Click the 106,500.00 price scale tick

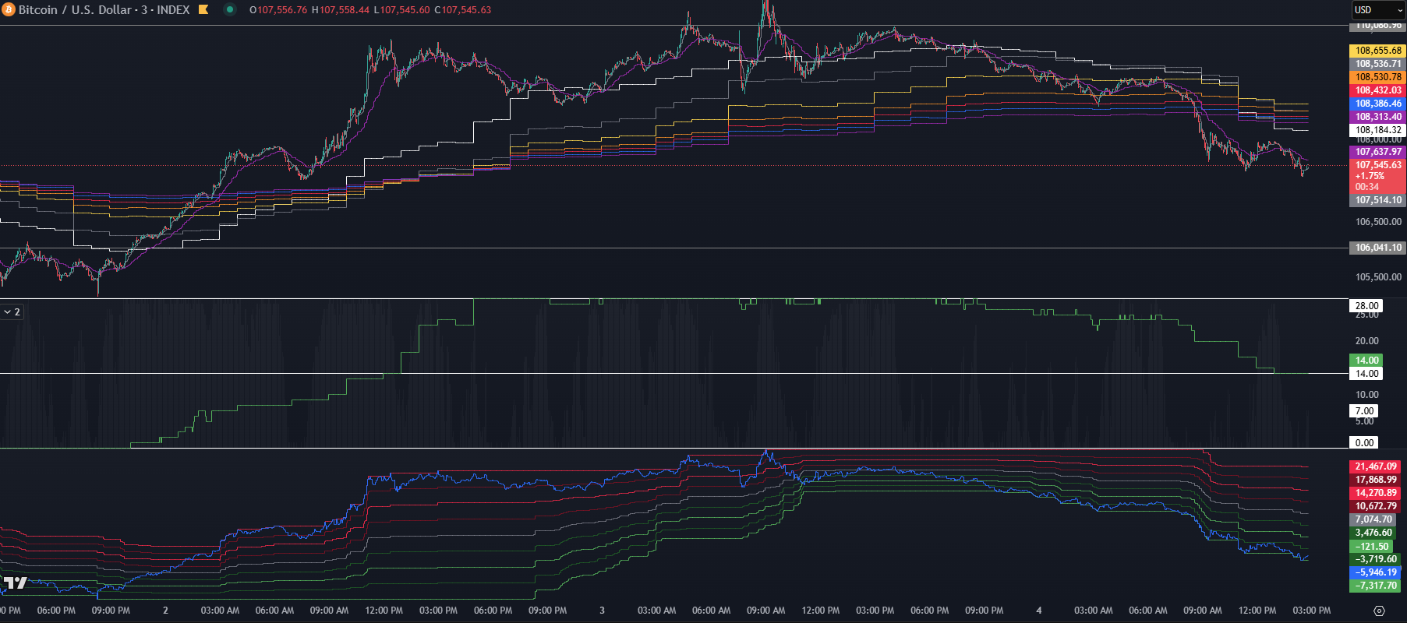(x=1377, y=222)
